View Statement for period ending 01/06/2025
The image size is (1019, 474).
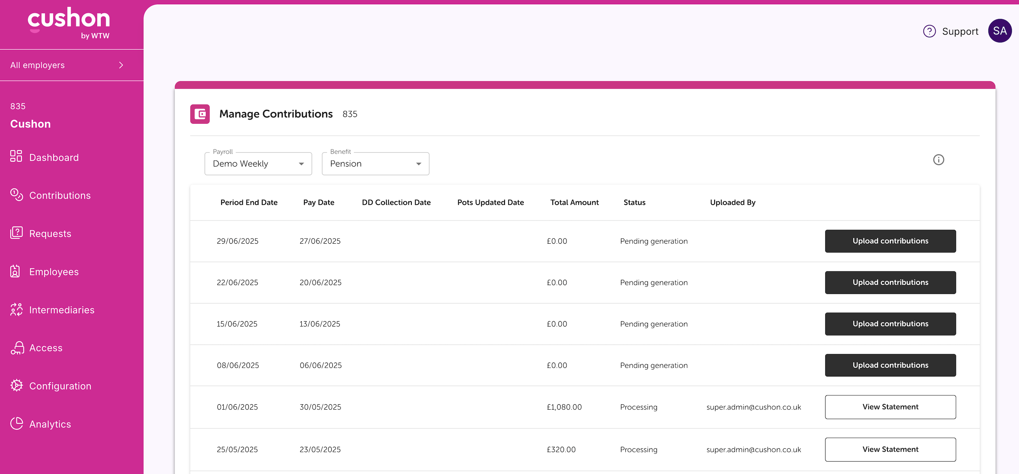[x=890, y=407]
